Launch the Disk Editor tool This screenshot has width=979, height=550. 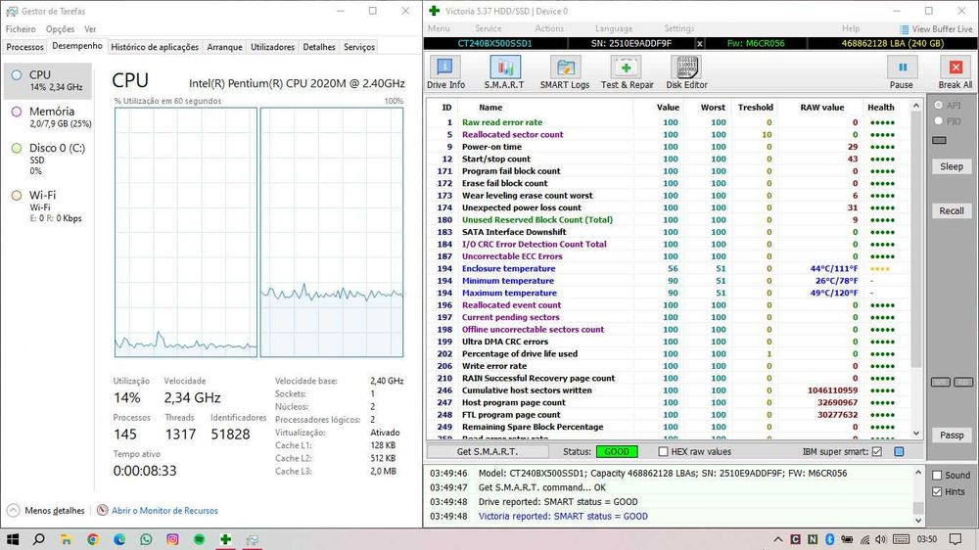[686, 72]
